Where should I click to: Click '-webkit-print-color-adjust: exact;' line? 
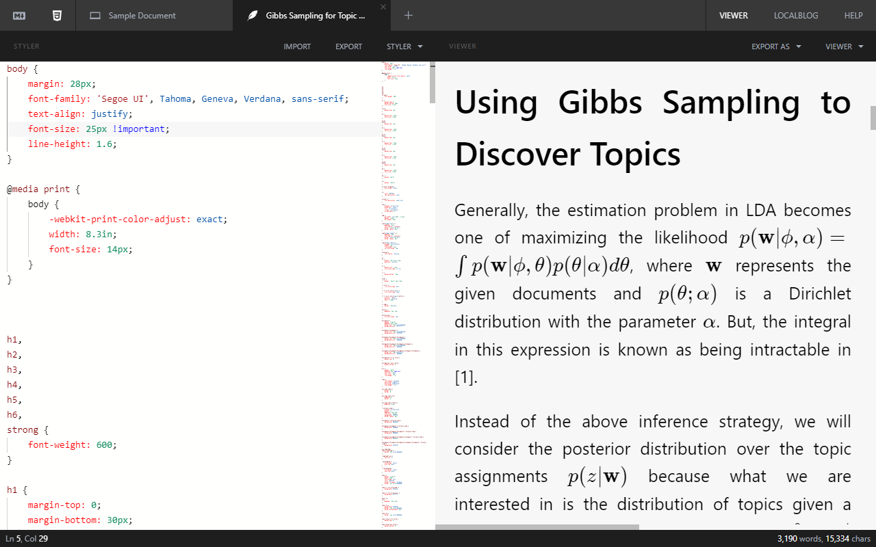[x=138, y=219]
